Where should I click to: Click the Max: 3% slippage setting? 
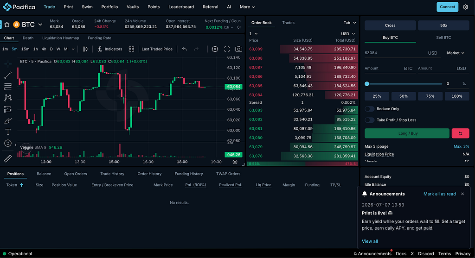[x=461, y=146]
